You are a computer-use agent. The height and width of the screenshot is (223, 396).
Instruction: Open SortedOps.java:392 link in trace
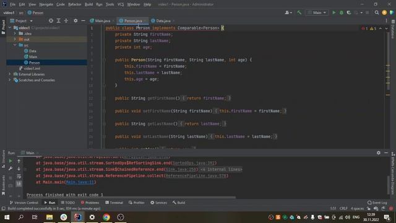click(194, 163)
